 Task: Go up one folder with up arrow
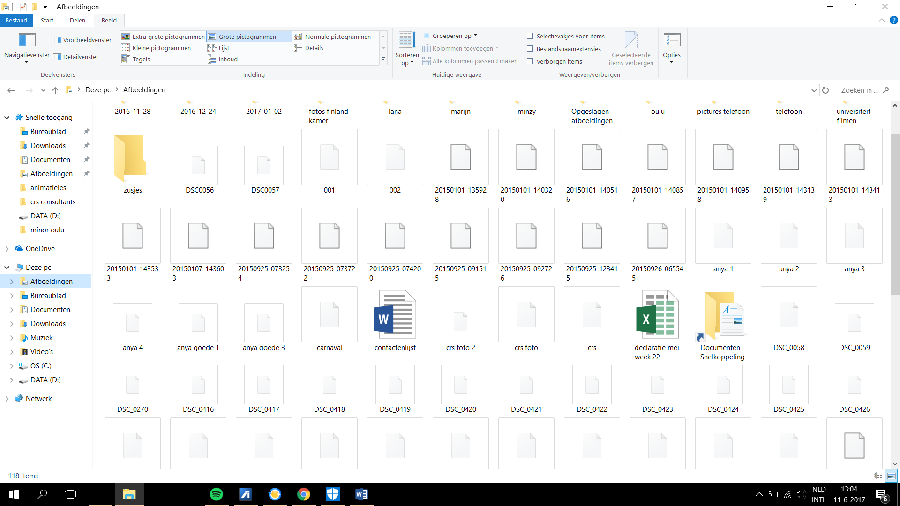coord(55,90)
